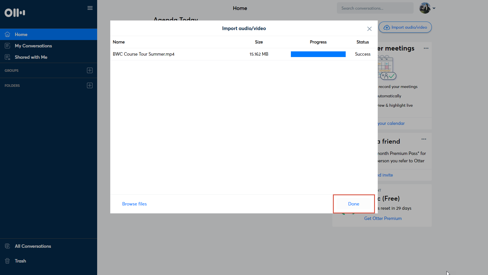The width and height of the screenshot is (488, 275).
Task: Open meetings card three-dot options menu
Action: (426, 48)
